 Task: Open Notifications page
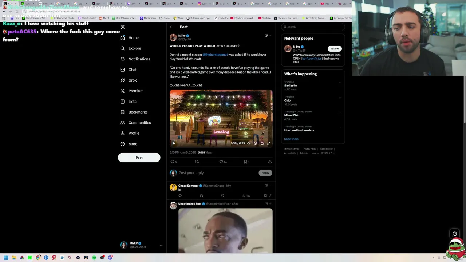[x=135, y=59]
